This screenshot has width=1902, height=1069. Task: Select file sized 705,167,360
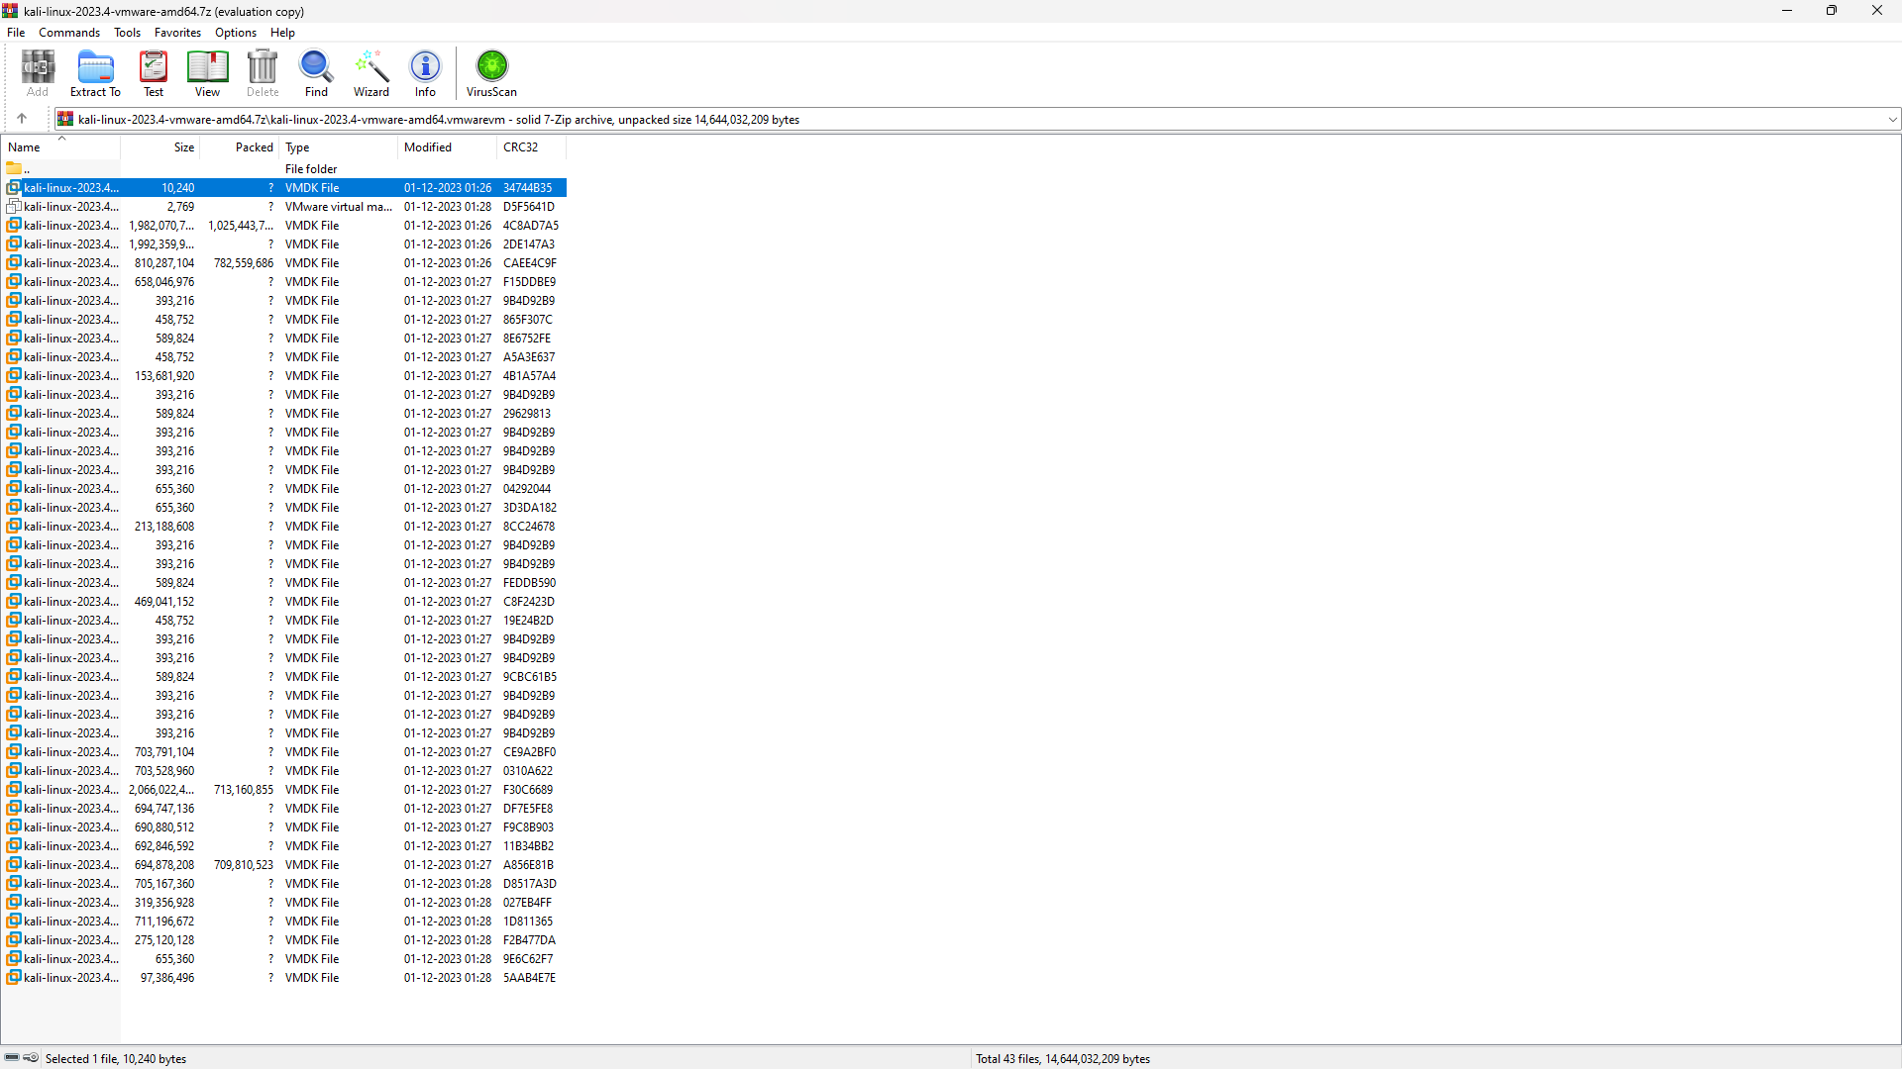[284, 884]
